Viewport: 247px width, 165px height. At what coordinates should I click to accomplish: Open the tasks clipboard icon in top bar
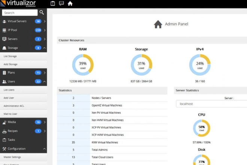click(x=53, y=3)
